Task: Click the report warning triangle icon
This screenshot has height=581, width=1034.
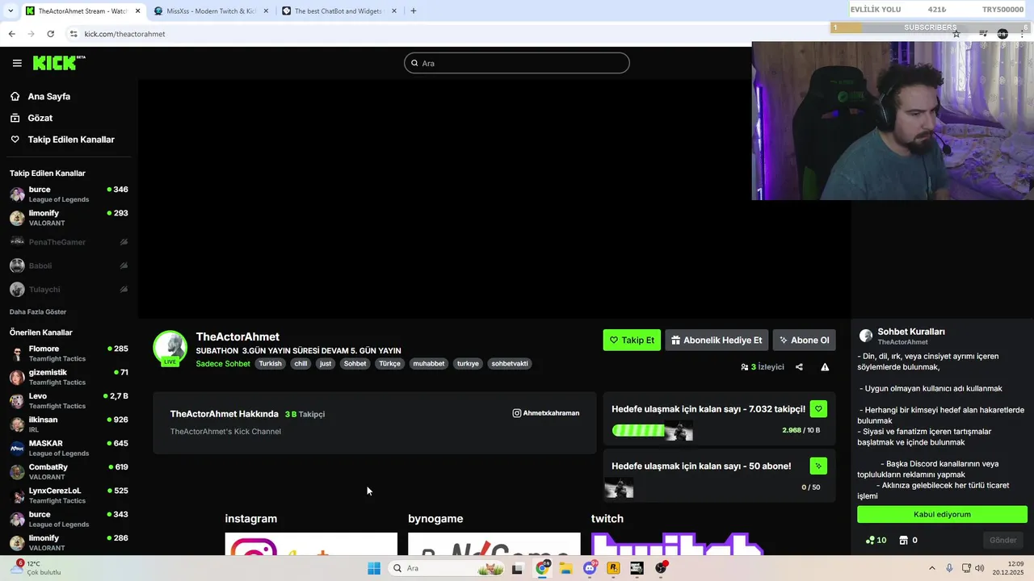Action: [x=825, y=367]
